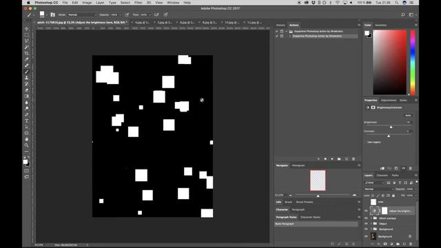Hide the Background group folder
Screen dimensions: 441x248
(x=366, y=229)
